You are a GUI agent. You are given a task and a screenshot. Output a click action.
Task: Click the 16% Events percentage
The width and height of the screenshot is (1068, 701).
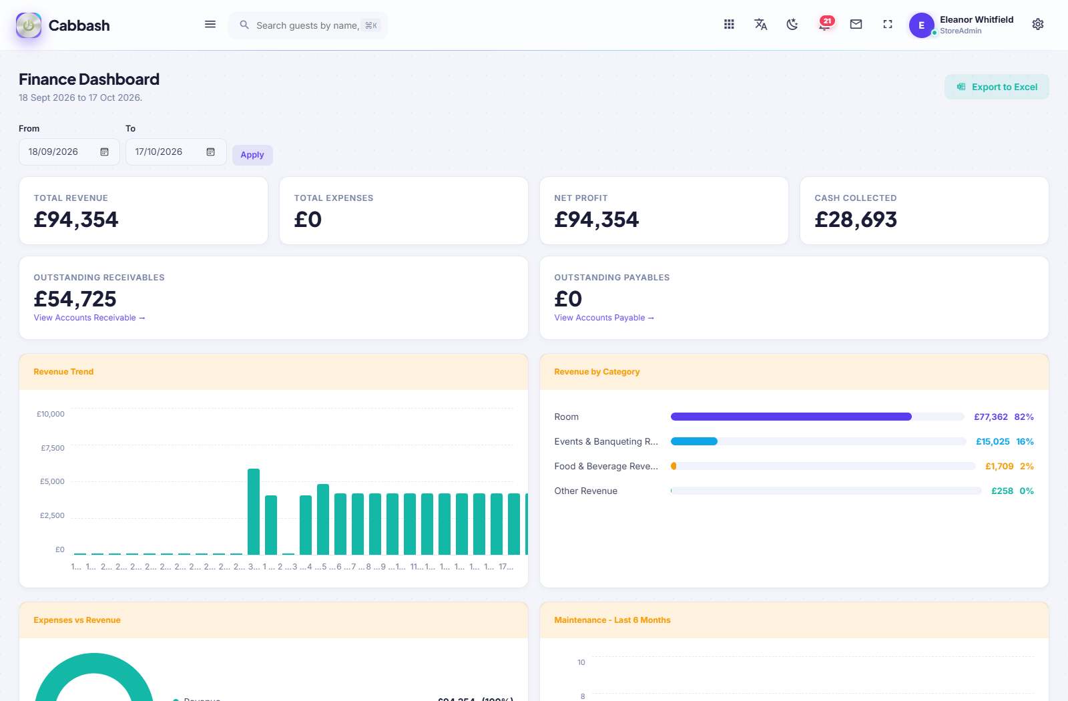tap(1025, 441)
